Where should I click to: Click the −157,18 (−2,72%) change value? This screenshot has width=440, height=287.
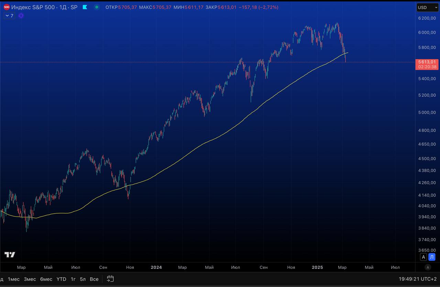[258, 7]
